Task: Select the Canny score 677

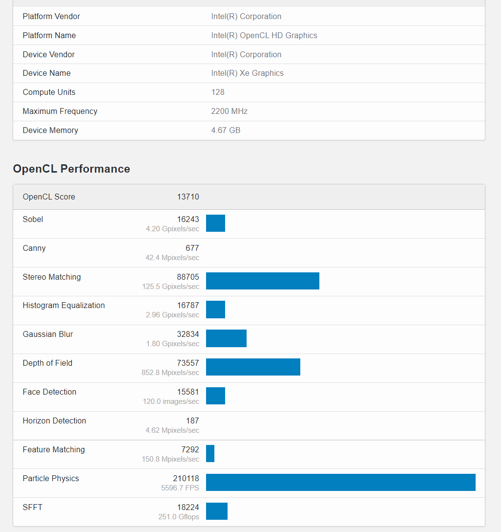Action: [192, 248]
